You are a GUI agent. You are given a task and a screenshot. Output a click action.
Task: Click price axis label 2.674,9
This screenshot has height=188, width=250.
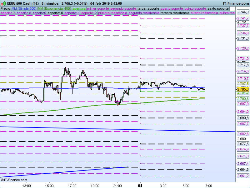[243, 149]
